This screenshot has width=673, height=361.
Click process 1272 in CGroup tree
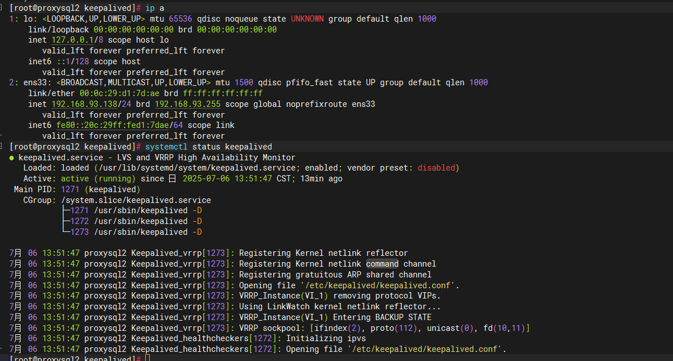(x=79, y=221)
